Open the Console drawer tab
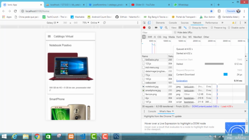Screen dimensions: 249x140 click(x=152, y=111)
